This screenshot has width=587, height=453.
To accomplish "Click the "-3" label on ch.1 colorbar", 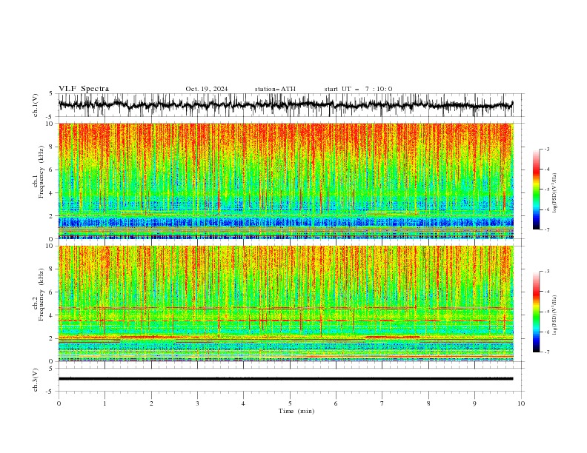I will (547, 149).
